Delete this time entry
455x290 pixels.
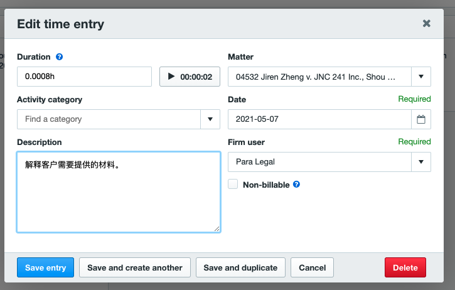pyautogui.click(x=405, y=267)
